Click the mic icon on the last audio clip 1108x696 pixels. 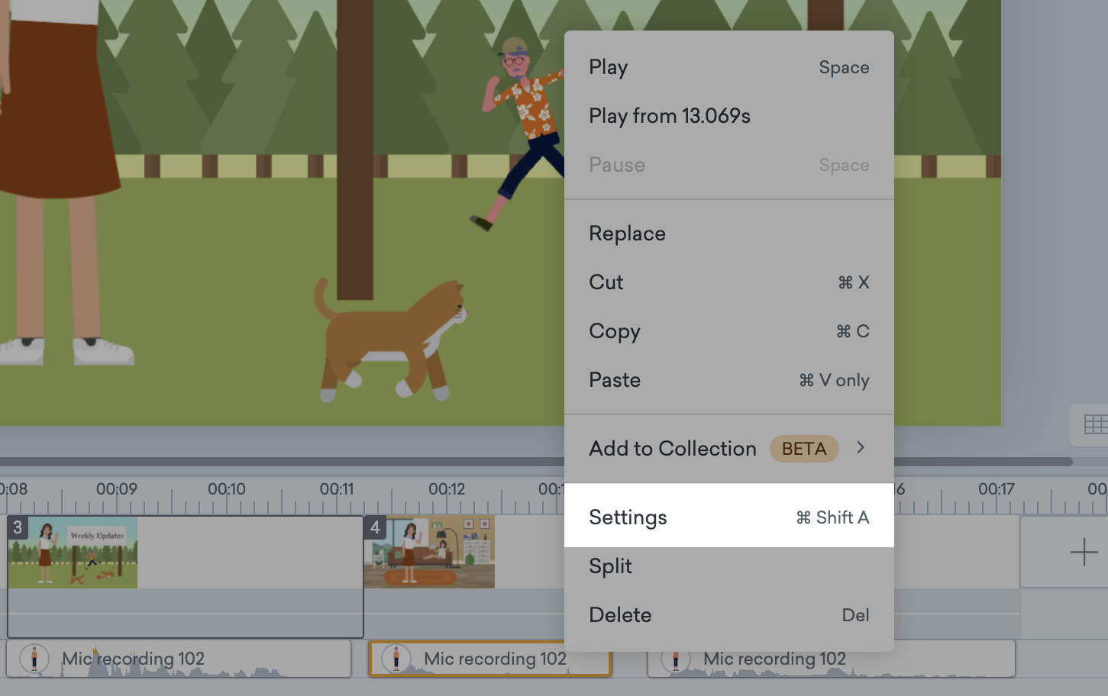point(676,659)
